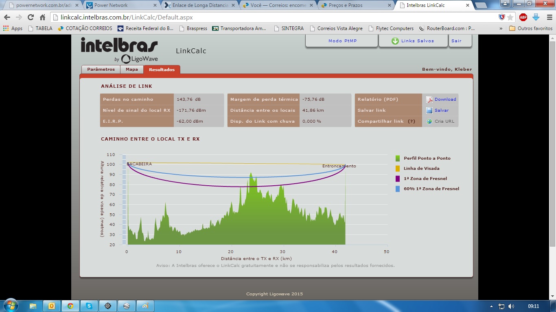
Task: Open the Windows Start menu
Action: click(10, 305)
